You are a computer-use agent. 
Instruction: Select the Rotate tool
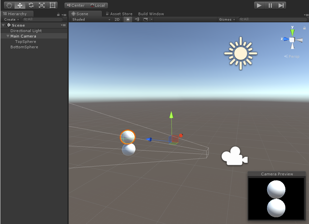[31, 5]
